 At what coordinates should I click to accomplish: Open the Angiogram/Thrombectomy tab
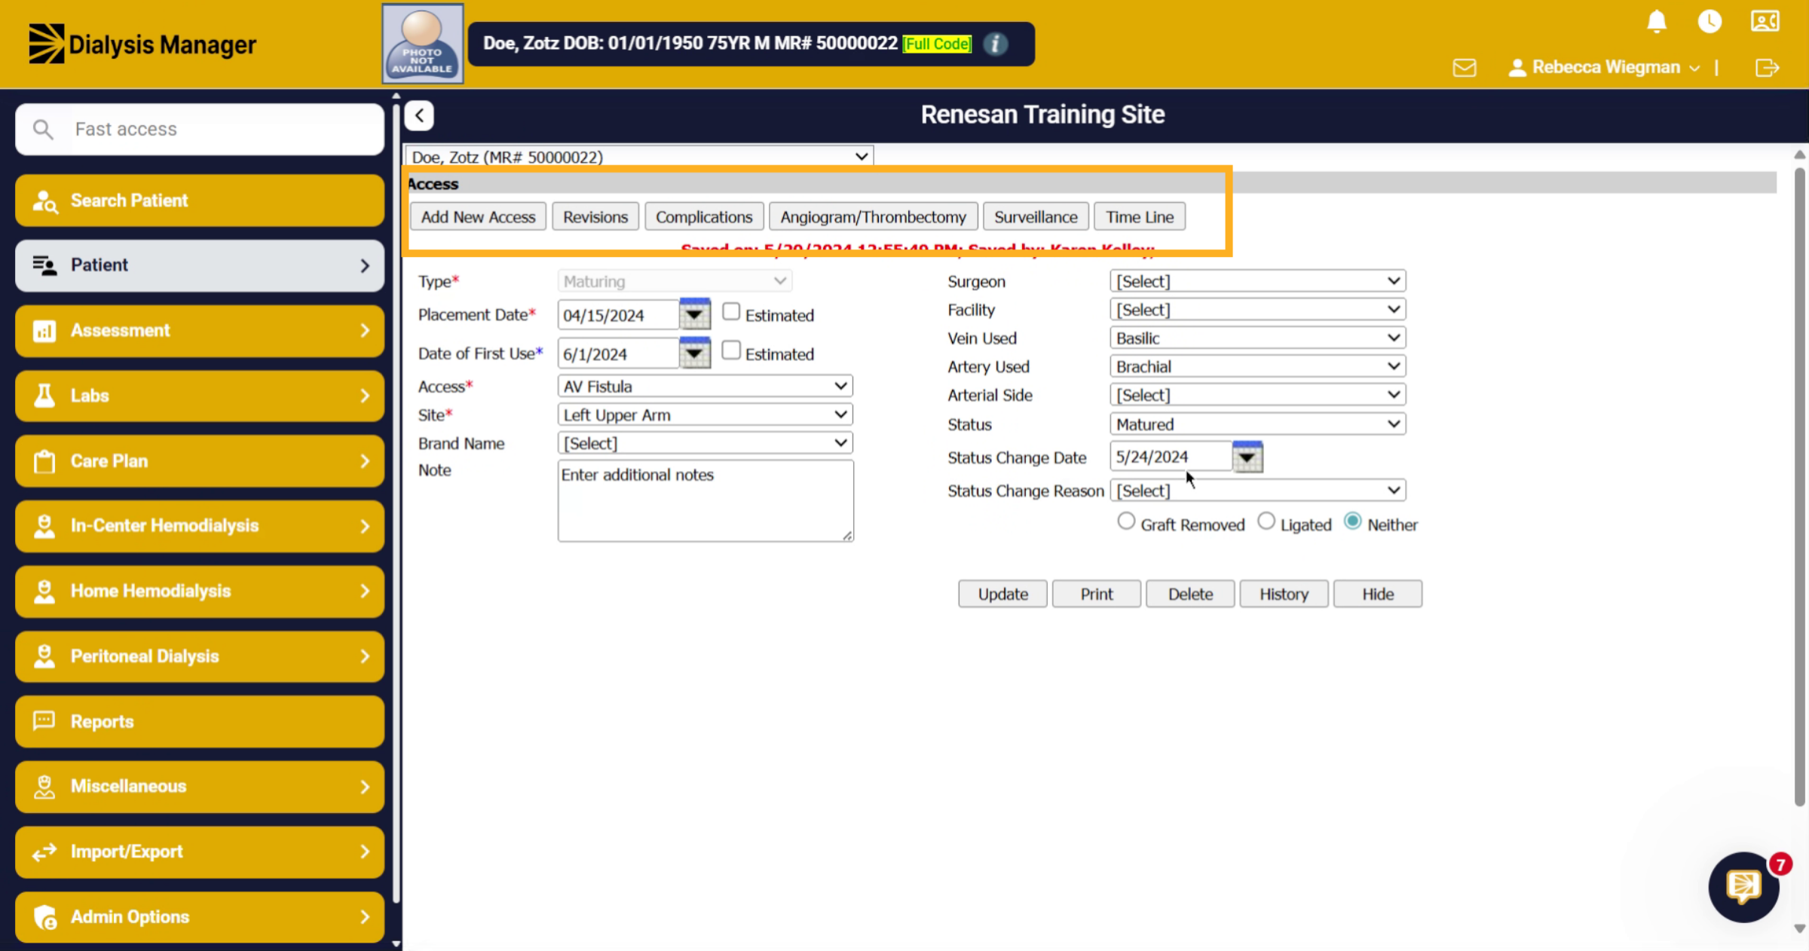click(x=873, y=217)
